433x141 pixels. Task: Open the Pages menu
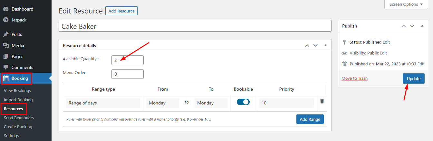(26, 56)
